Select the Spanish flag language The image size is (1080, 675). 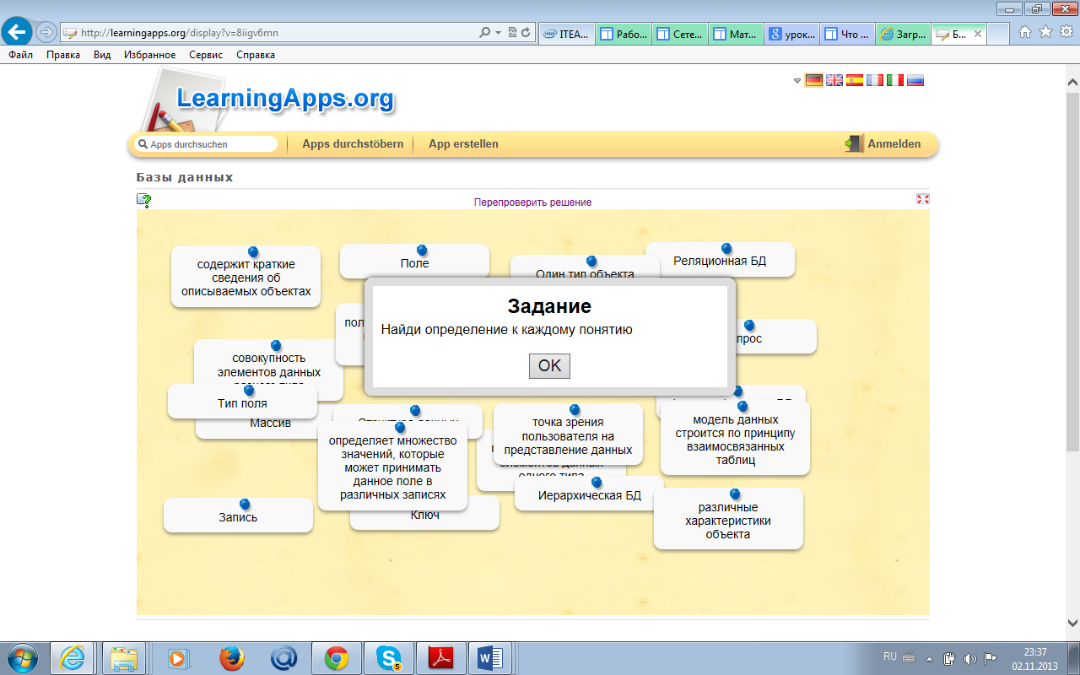855,80
